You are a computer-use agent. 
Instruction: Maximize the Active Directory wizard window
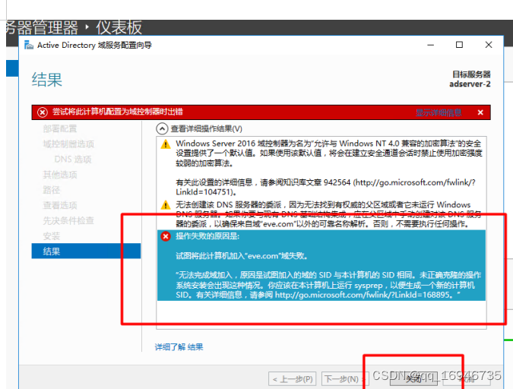459,45
